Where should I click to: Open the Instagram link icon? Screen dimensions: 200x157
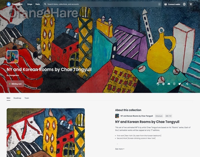[x=174, y=84]
